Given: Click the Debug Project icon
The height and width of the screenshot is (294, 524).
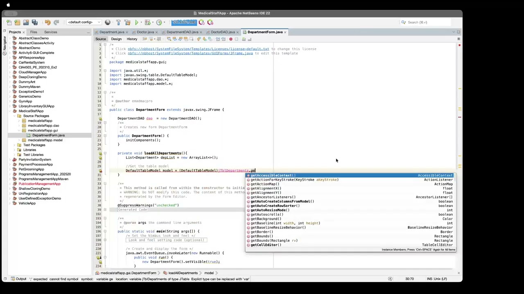Looking at the screenshot, I should coord(148,22).
